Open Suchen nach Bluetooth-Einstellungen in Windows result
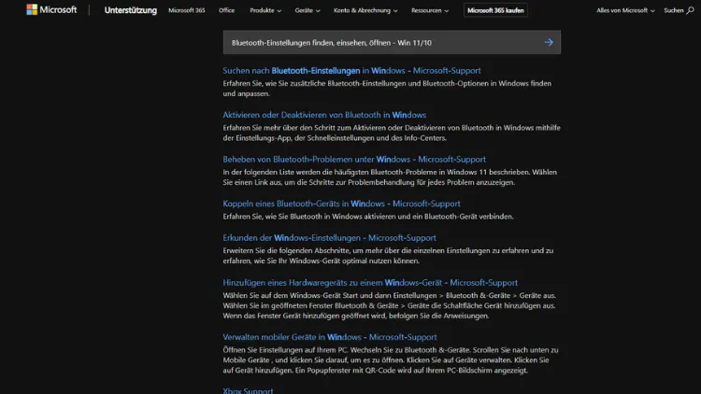The image size is (701, 394). [x=351, y=71]
